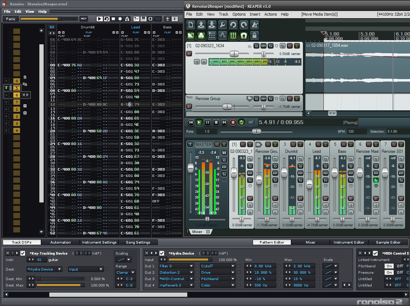Viewport: 410px width, 306px height.
Task: Click the REAPER undo icon
Action: pos(233,25)
